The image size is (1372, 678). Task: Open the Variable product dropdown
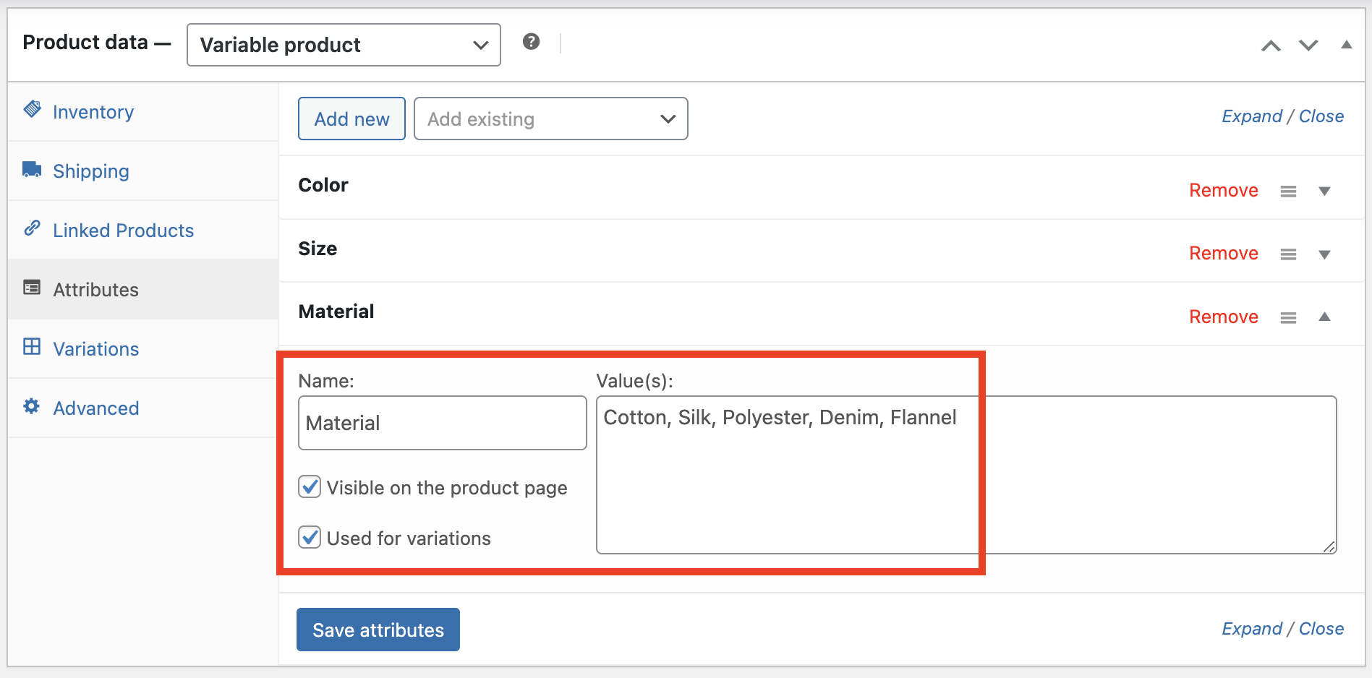tap(343, 44)
